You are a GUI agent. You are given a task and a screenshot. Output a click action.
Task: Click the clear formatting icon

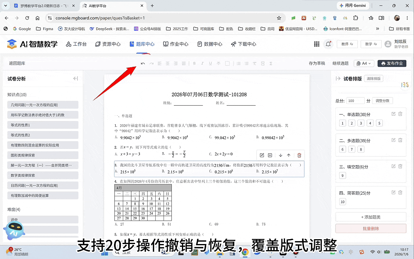click(x=255, y=64)
